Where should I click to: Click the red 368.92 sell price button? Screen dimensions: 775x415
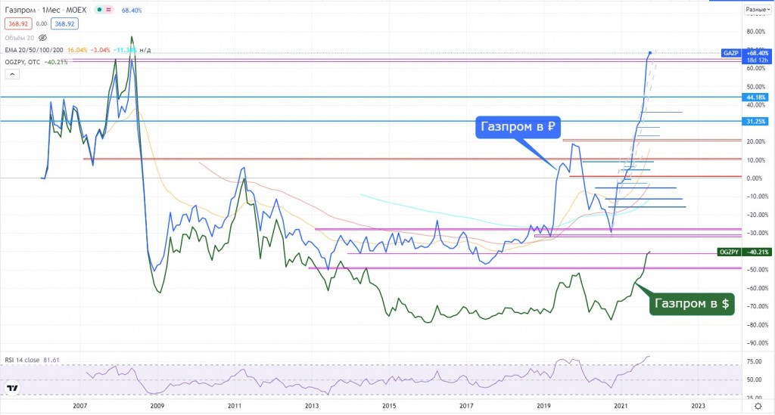coord(17,24)
